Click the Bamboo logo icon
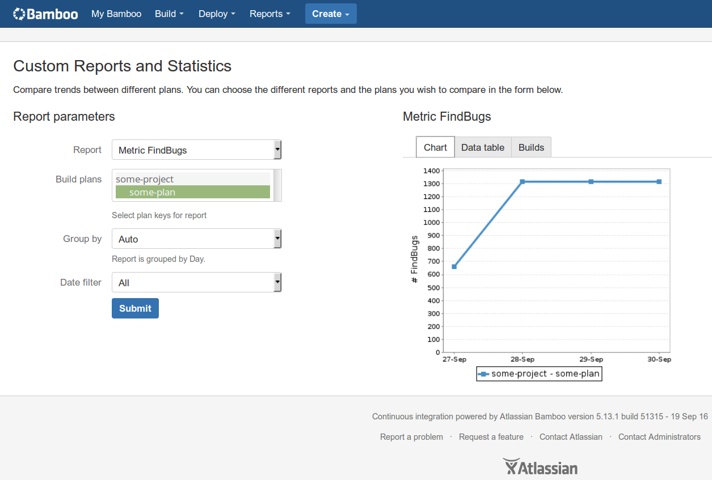The height and width of the screenshot is (480, 712). click(x=19, y=14)
